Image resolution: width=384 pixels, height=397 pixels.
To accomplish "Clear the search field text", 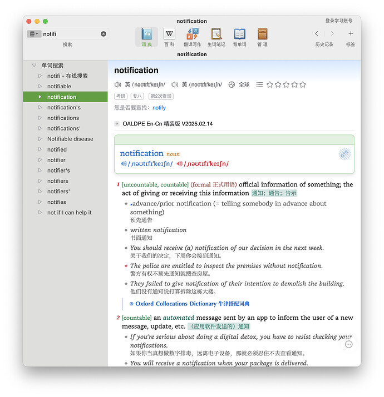I will pos(104,34).
